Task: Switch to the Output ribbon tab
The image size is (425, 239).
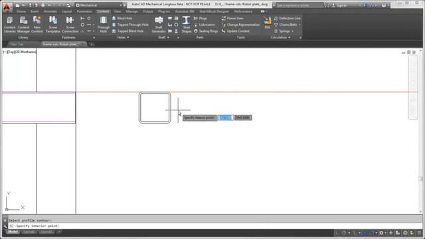Action: 147,11
